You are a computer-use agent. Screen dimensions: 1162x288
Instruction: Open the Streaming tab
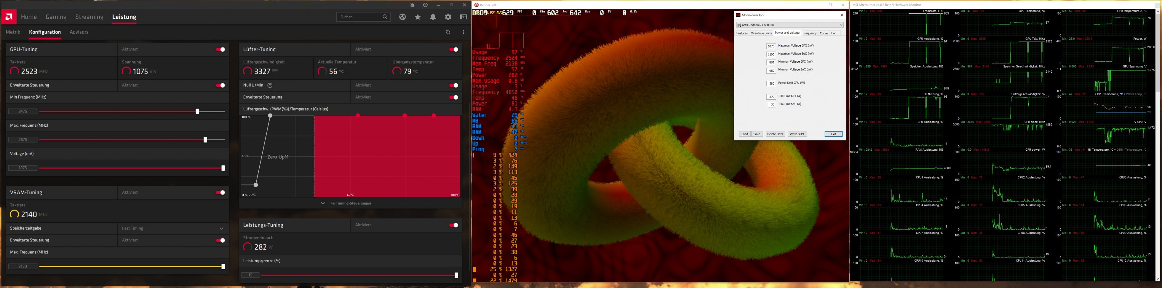click(x=89, y=17)
